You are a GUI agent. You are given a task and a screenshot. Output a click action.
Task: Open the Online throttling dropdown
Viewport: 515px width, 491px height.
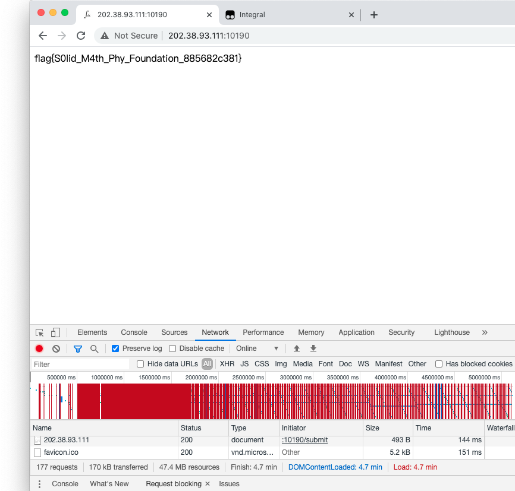tap(257, 349)
